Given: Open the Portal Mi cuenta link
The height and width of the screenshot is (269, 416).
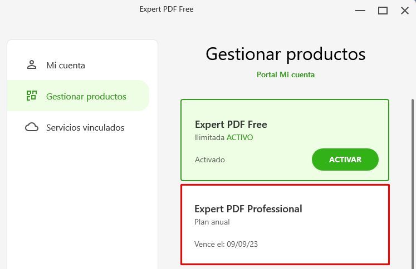Looking at the screenshot, I should [286, 74].
